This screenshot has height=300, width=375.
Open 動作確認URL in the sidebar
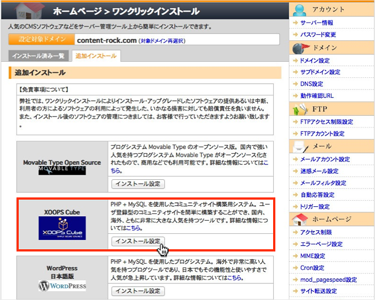(317, 96)
